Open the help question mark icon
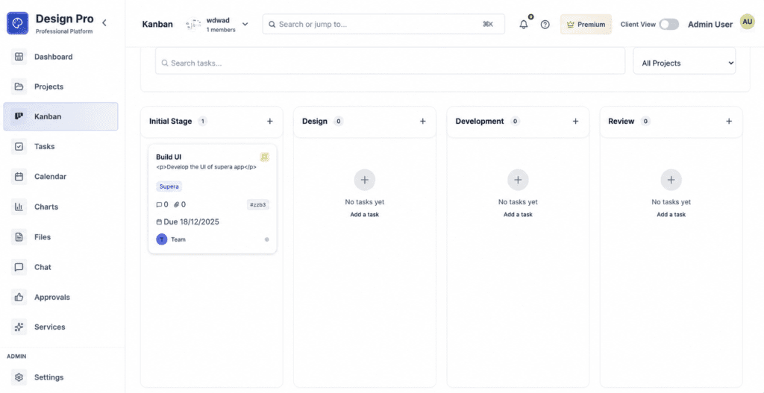Viewport: 764px width, 393px height. tap(545, 25)
